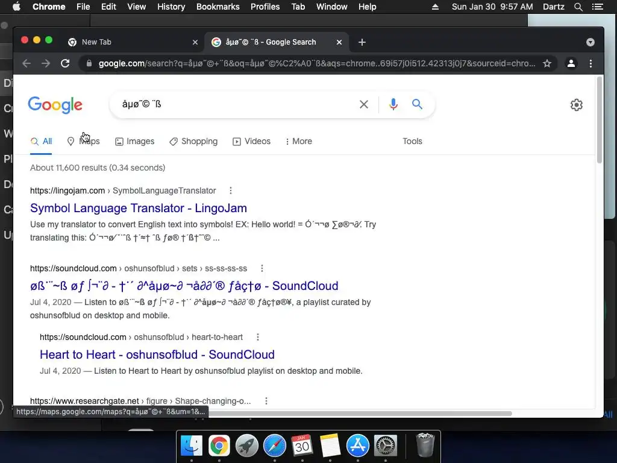Viewport: 617px width, 463px height.
Task: Click the Google logo
Action: (55, 105)
